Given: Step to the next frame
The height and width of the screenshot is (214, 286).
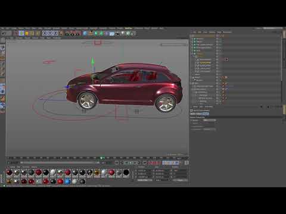Looking at the screenshot, I should click(x=135, y=163).
